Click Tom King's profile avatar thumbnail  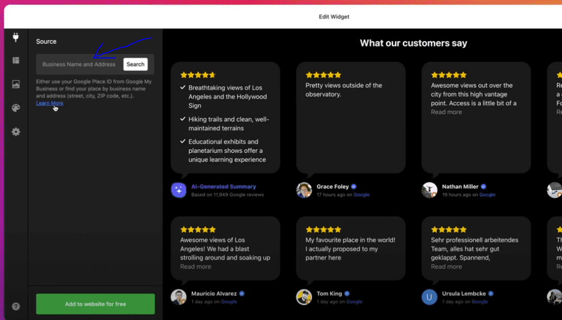coord(304,297)
